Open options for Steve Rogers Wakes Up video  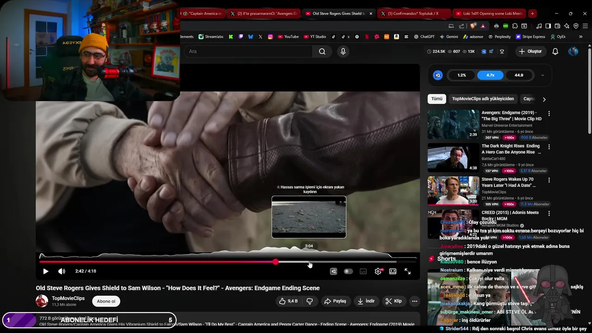point(549,180)
